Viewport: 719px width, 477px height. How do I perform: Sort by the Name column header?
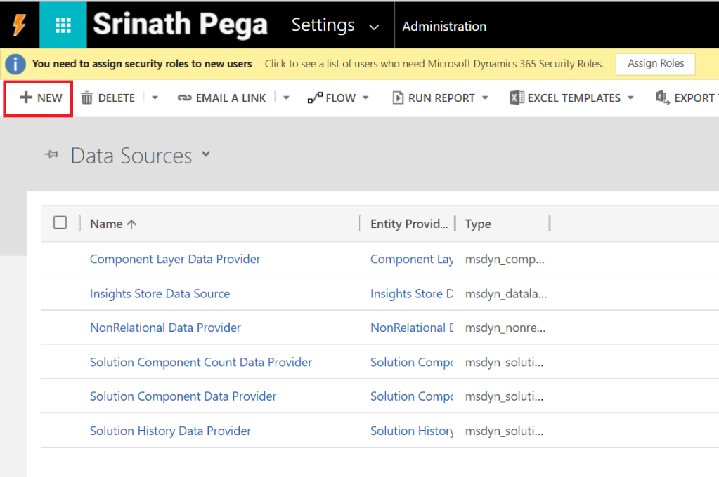106,224
